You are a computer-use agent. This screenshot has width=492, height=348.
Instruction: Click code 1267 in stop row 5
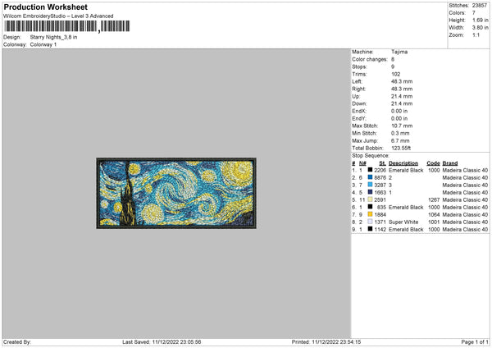tap(434, 199)
